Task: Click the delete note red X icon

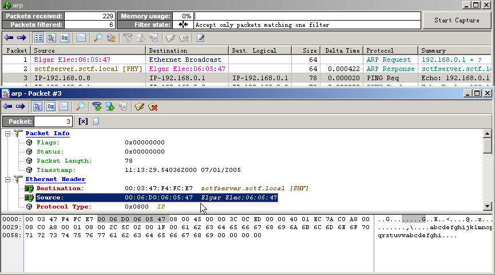Action: 153,107
